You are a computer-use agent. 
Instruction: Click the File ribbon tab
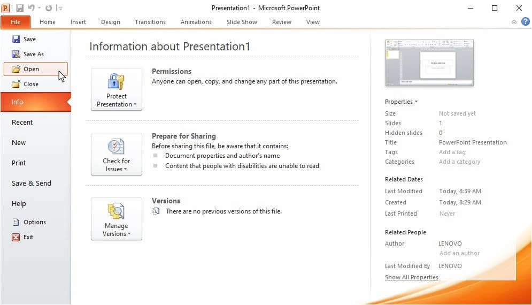coord(16,22)
